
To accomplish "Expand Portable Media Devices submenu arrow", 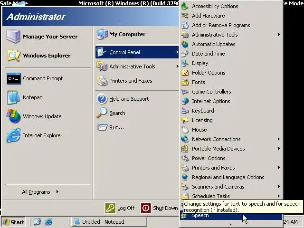I will coord(279,149).
